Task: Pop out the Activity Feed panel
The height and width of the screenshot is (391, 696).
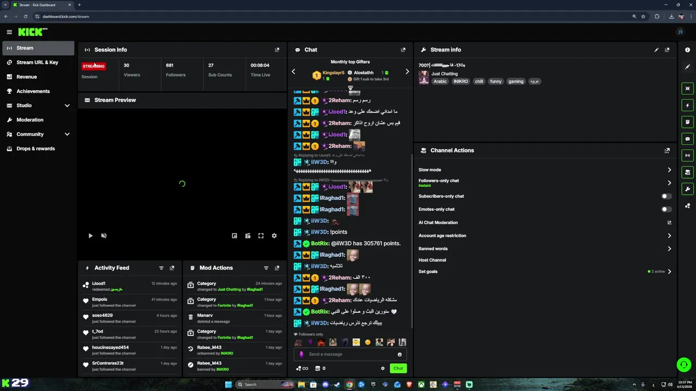Action: tap(172, 268)
